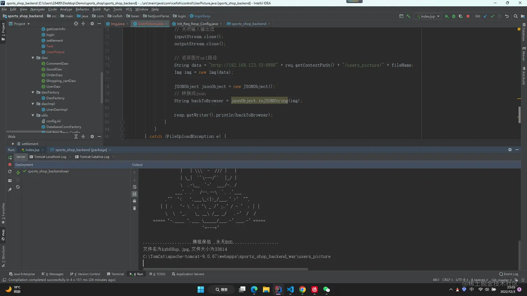This screenshot has height=296, width=527.
Task: Toggle the code fold marker beside line 85
Action: point(122,136)
